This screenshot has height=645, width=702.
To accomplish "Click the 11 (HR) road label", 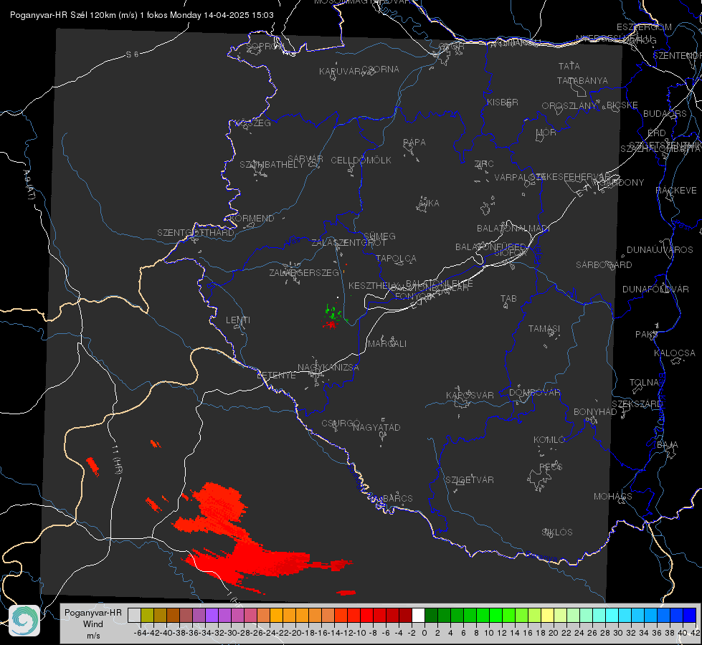I will (x=117, y=459).
